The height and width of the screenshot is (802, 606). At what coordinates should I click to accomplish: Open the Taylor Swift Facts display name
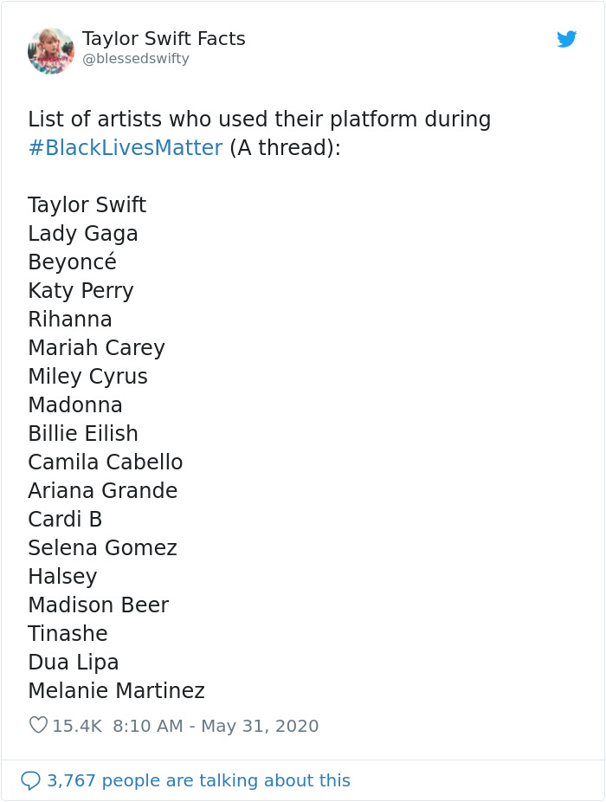(x=164, y=39)
